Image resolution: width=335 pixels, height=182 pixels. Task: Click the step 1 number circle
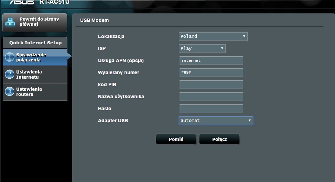pyautogui.click(x=10, y=57)
